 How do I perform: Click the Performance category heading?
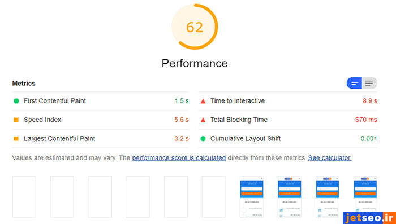pos(195,63)
